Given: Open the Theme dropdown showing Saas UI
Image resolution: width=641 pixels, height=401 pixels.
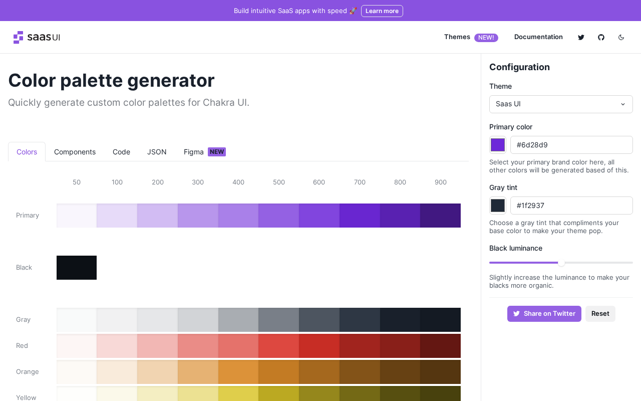Looking at the screenshot, I should [561, 104].
